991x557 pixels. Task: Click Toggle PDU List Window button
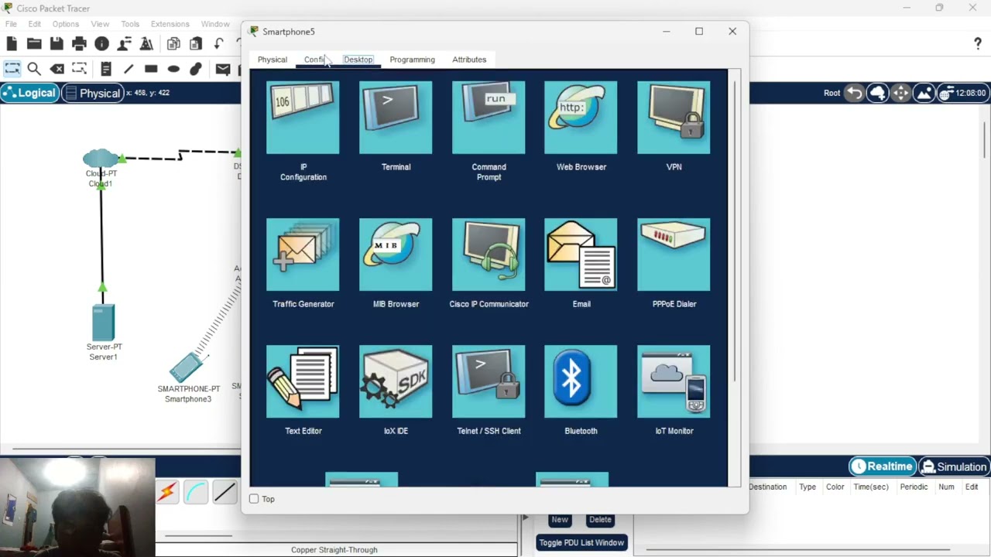tap(581, 542)
